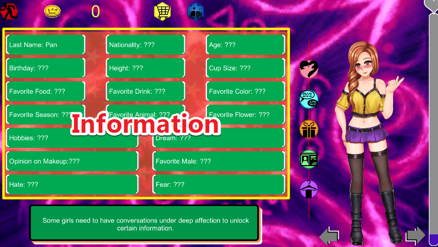This screenshot has height=247, width=438.
Task: Click the girl character portrait
Action: pyautogui.click(x=370, y=142)
